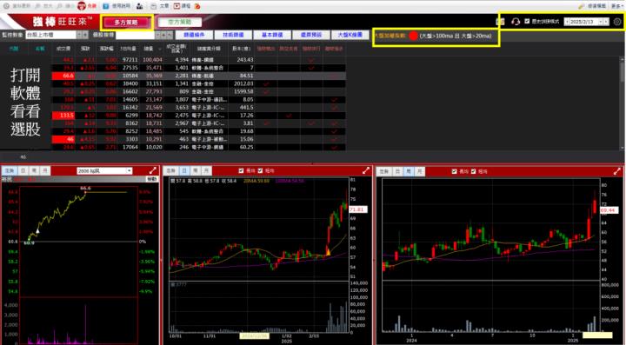Open the stock symbol dropdown in left chart
Image resolution: width=626 pixels, height=345 pixels.
129,170
